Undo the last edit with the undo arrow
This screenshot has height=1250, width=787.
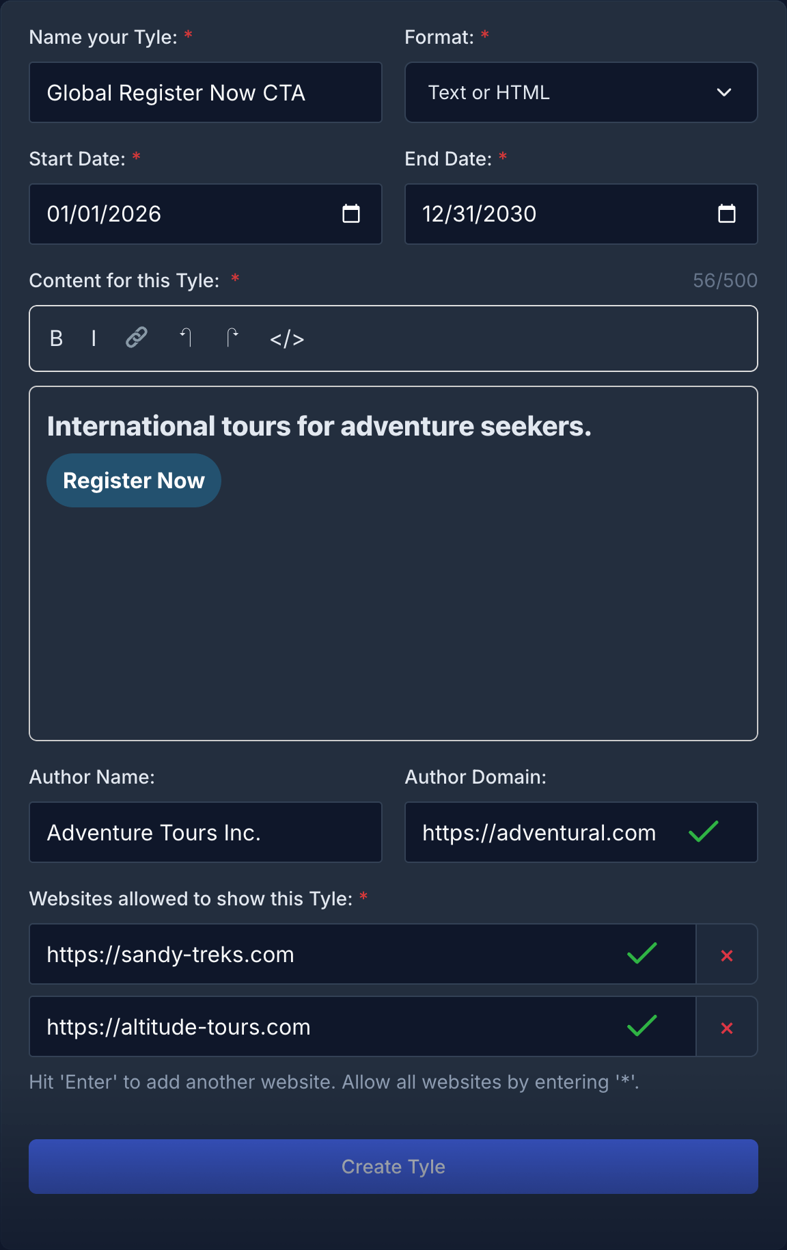pos(186,338)
